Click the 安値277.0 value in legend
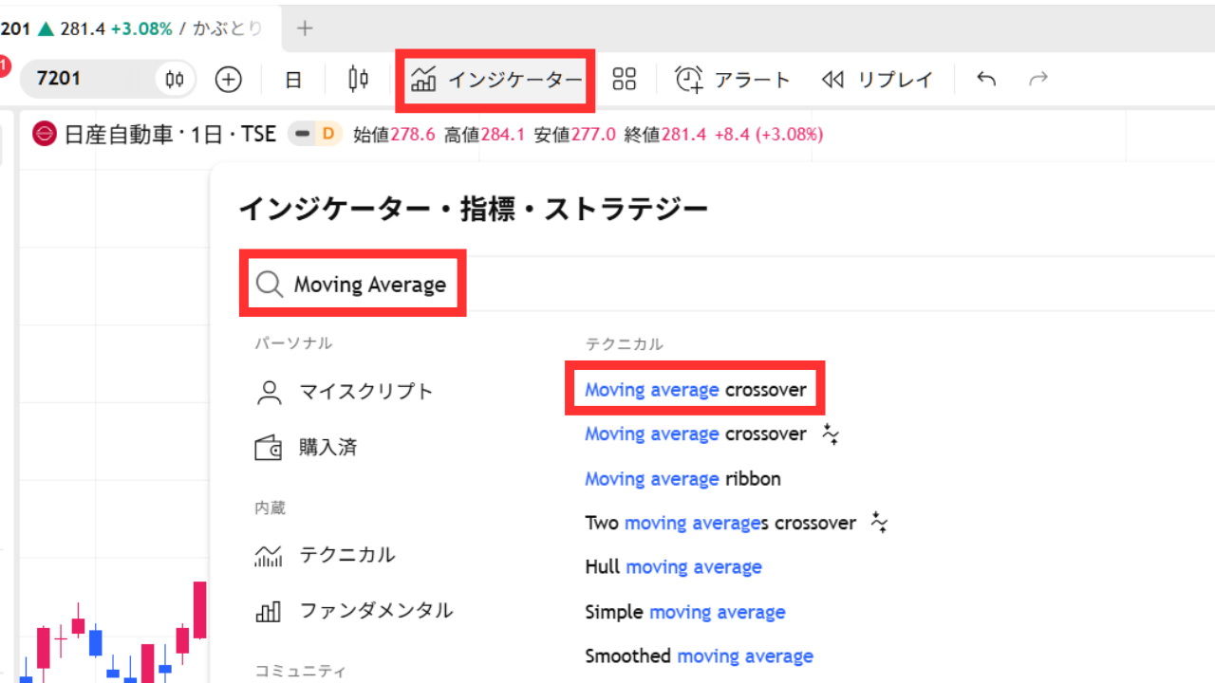Screen dimensions: 1215x683 click(x=574, y=135)
